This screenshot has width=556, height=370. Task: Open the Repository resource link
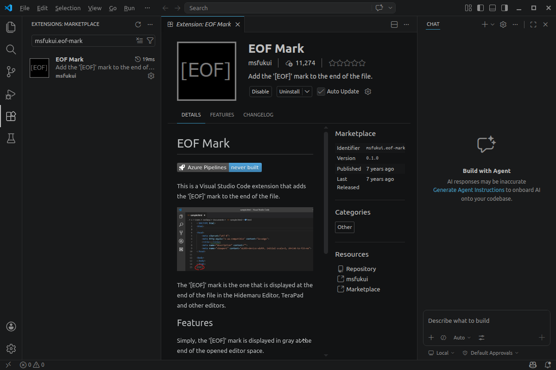(x=361, y=269)
